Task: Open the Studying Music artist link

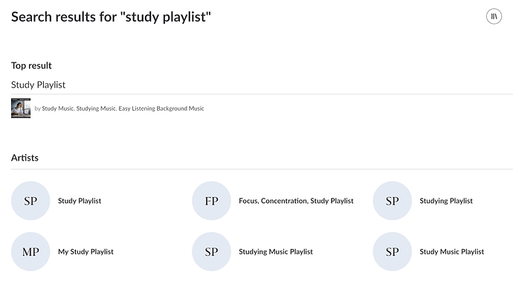Action: click(96, 109)
